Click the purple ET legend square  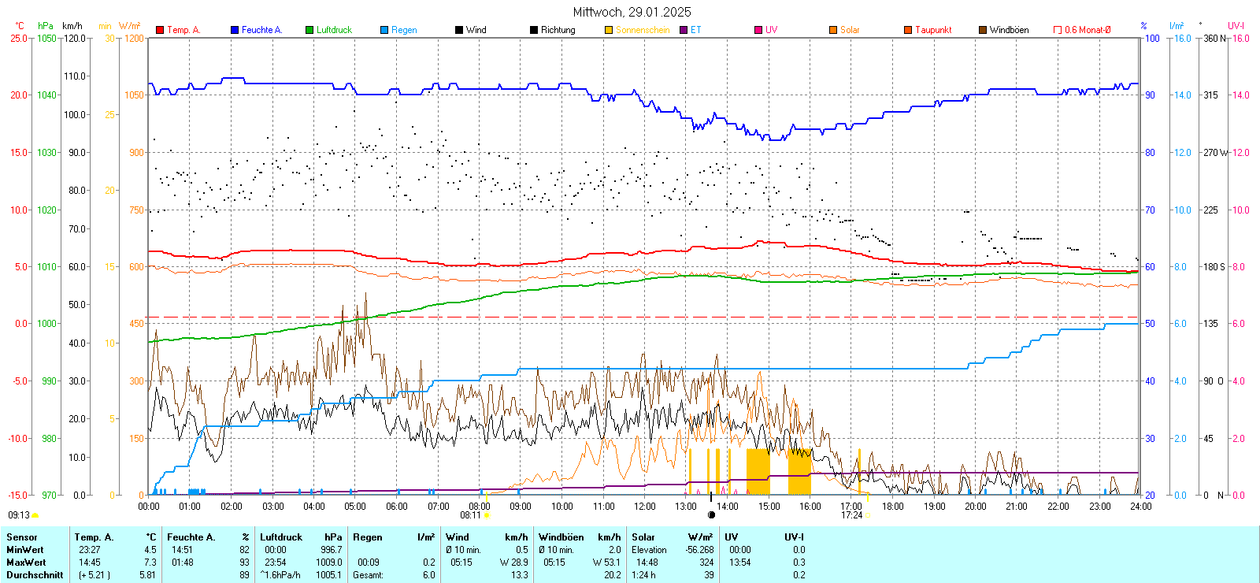pyautogui.click(x=684, y=30)
